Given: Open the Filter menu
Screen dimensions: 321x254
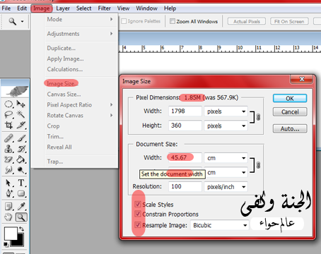Looking at the screenshot, I should coord(104,8).
